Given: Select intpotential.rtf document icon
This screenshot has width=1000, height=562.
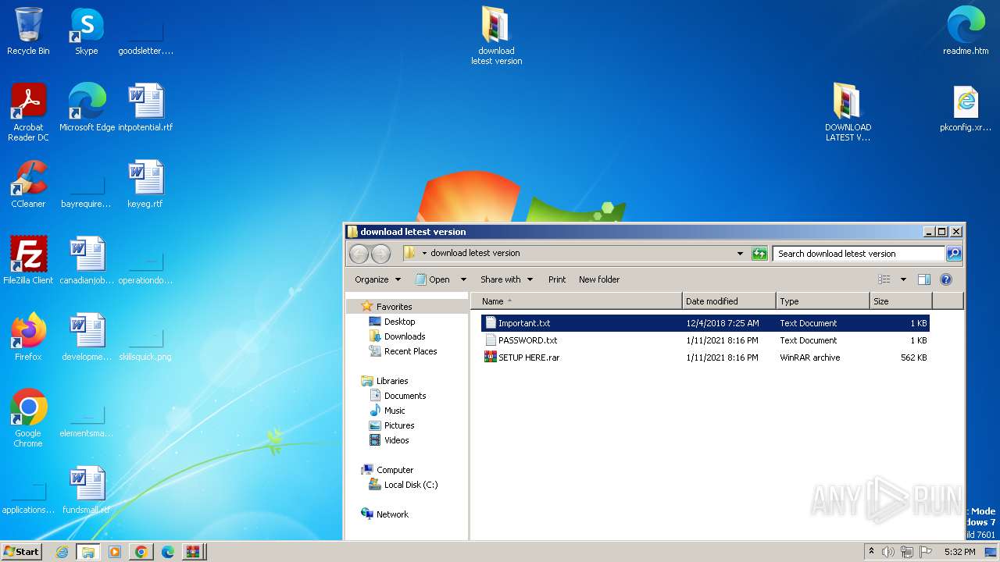Looking at the screenshot, I should coord(145,107).
